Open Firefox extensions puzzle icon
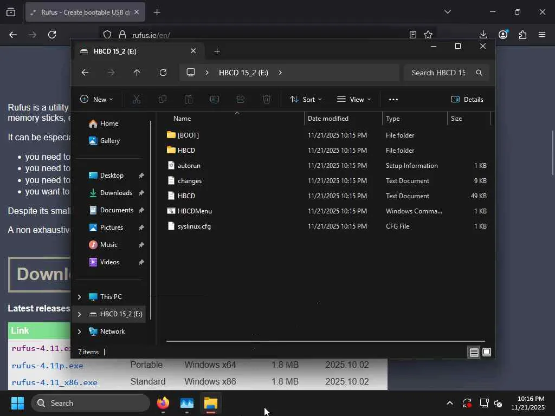555x416 pixels. 522,35
